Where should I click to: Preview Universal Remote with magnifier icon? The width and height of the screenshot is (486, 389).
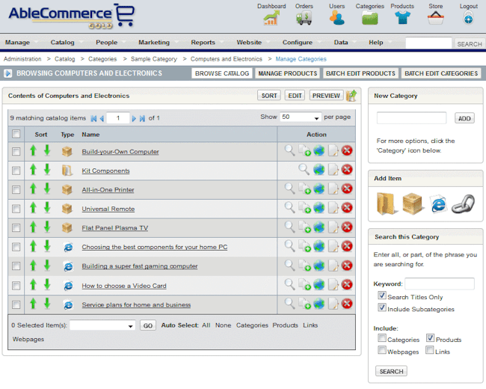click(289, 207)
